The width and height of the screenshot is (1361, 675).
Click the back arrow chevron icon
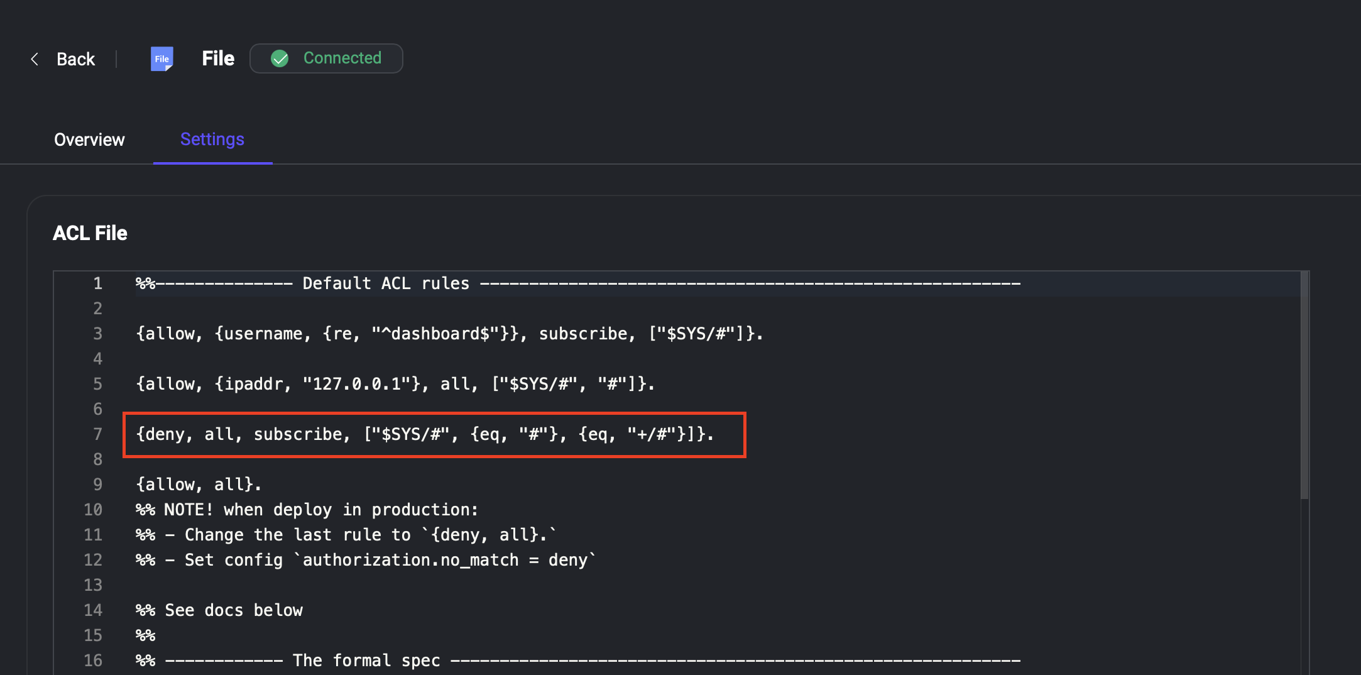[35, 59]
